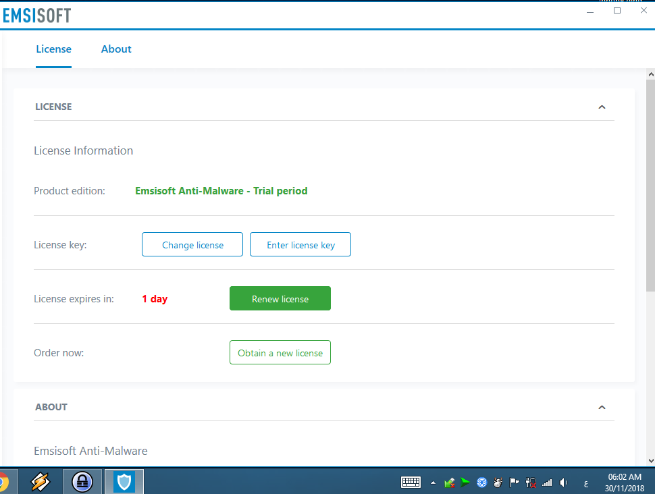Minimize the Emsisoft window
This screenshot has height=494, width=655.
click(590, 12)
